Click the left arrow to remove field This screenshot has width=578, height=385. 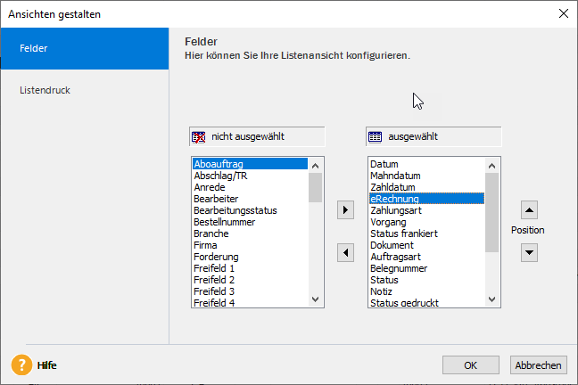[x=345, y=253]
